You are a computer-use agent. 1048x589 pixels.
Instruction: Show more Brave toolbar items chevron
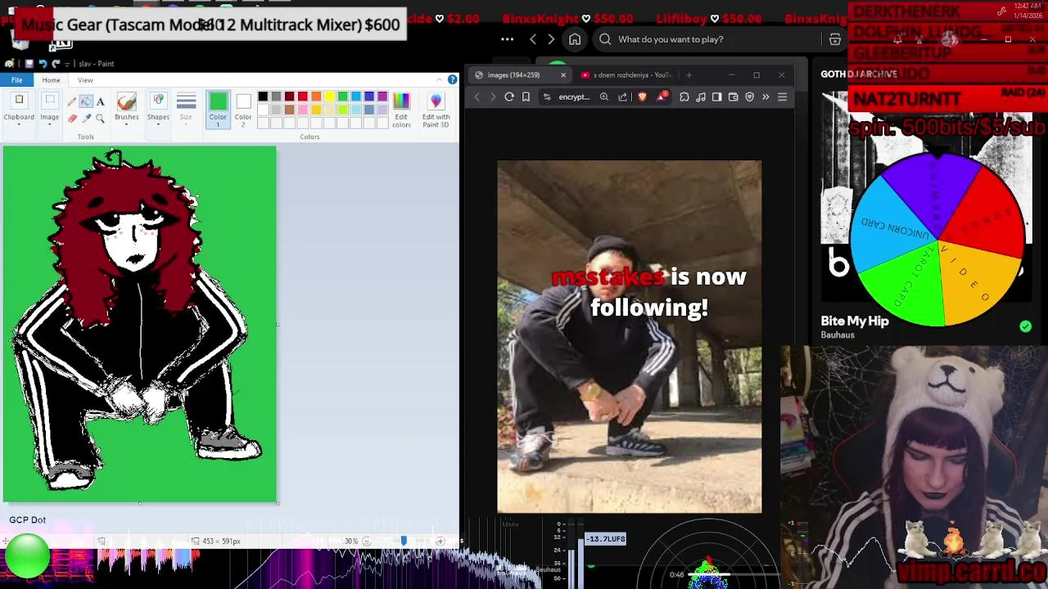pos(766,97)
